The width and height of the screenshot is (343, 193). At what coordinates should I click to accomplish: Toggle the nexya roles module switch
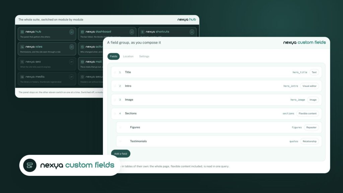pos(72,47)
